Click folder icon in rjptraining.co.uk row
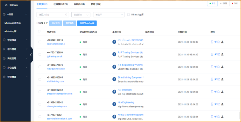 [x=219, y=54]
